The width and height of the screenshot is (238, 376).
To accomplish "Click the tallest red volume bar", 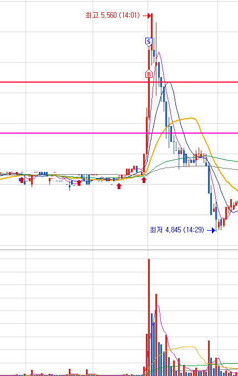I will pyautogui.click(x=149, y=317).
